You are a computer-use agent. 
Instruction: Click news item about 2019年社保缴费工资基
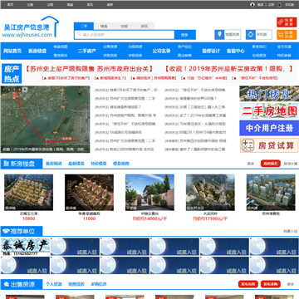(x=203, y=115)
